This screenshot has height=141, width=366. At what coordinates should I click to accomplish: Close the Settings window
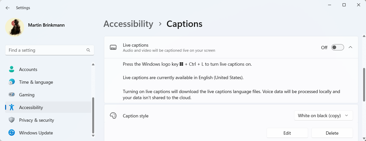[359, 5]
